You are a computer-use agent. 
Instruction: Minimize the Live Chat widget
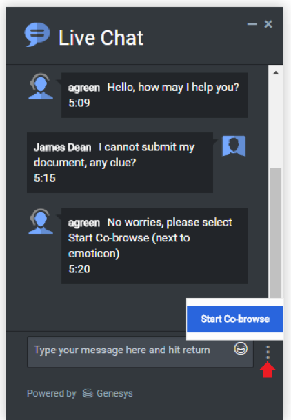(252, 24)
